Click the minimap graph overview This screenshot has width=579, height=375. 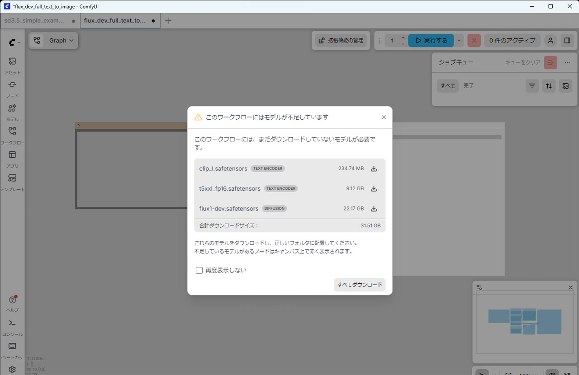[x=526, y=323]
